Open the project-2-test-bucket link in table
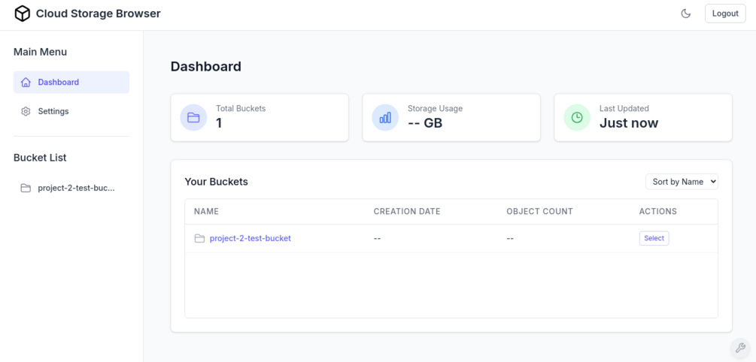This screenshot has width=756, height=362. pos(250,238)
